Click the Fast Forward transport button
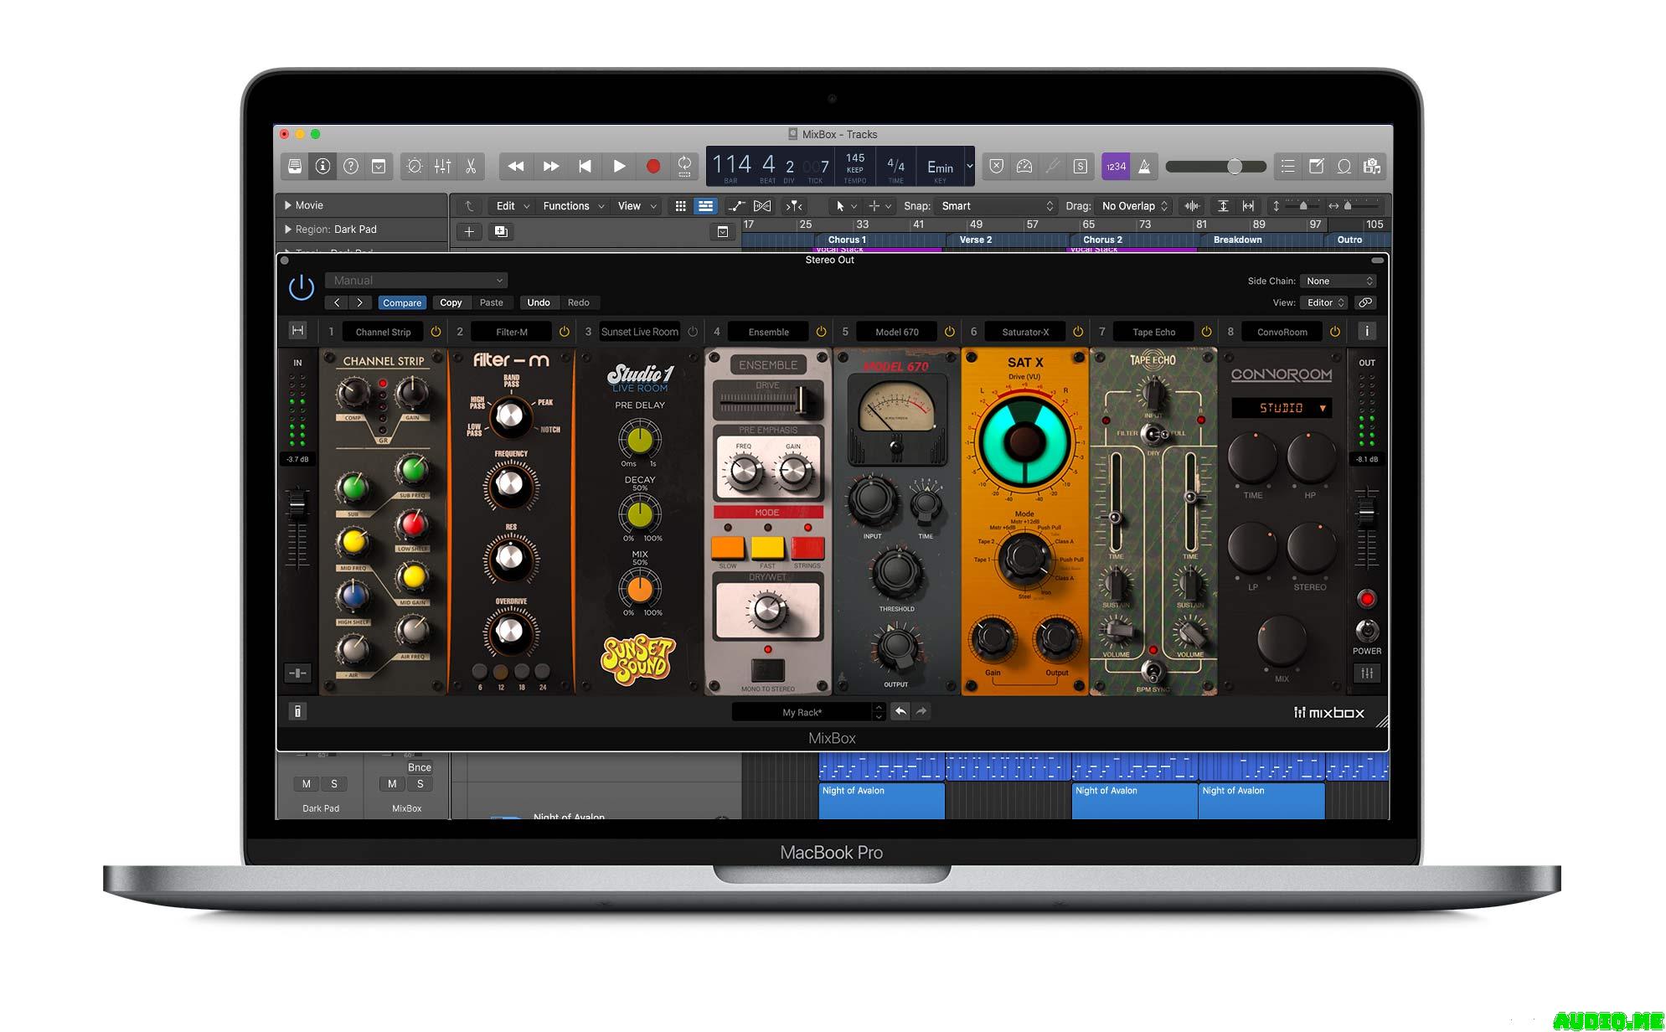The width and height of the screenshot is (1666, 1032). pyautogui.click(x=550, y=166)
